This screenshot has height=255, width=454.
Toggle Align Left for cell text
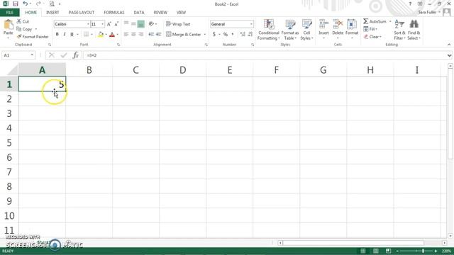[x=126, y=34]
